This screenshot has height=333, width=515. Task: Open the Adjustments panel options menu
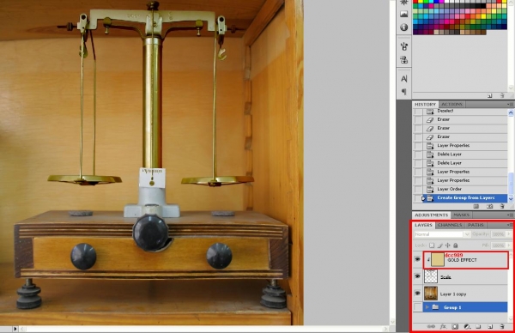510,215
